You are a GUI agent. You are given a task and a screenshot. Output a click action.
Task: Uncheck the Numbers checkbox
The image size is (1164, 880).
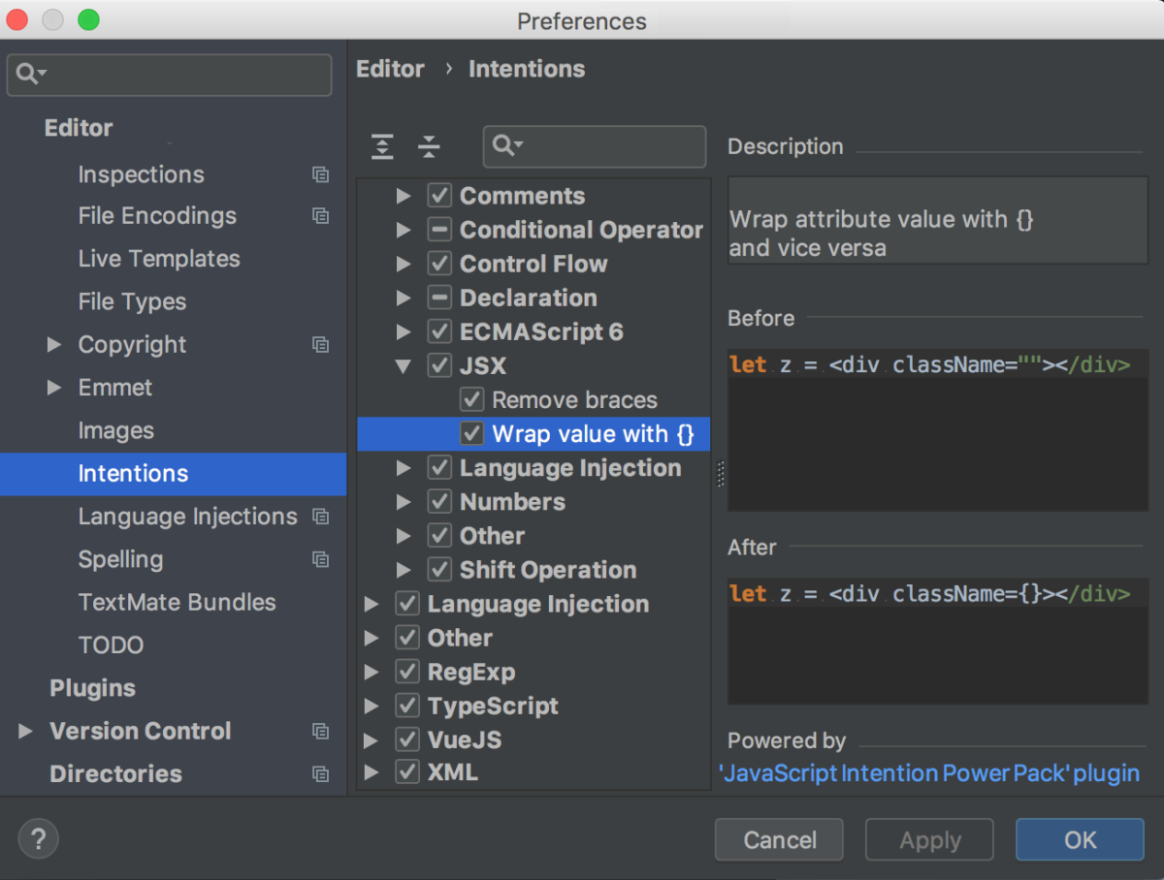tap(439, 501)
